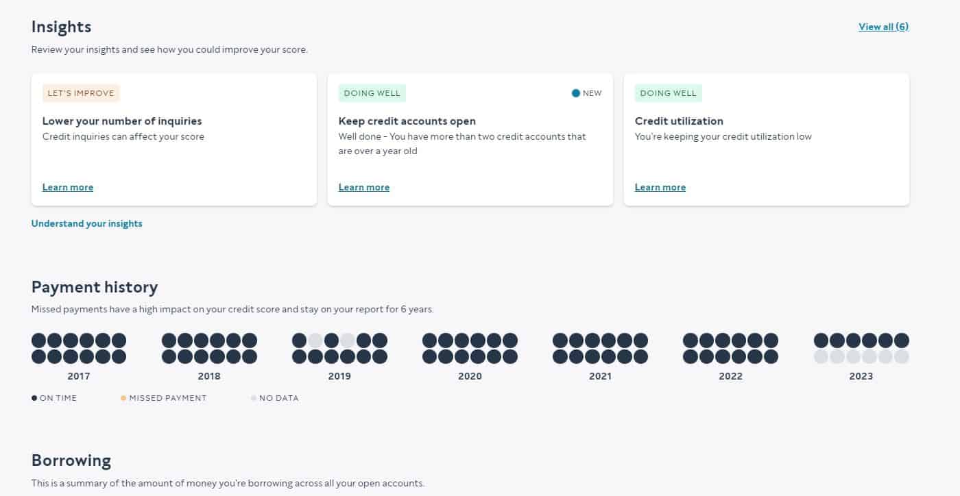Click the NO DATA legend dot
The image size is (960, 496).
(253, 397)
